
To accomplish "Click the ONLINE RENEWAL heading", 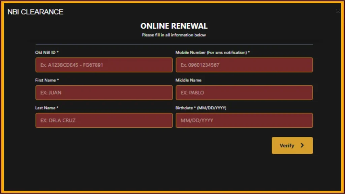I will [x=174, y=26].
